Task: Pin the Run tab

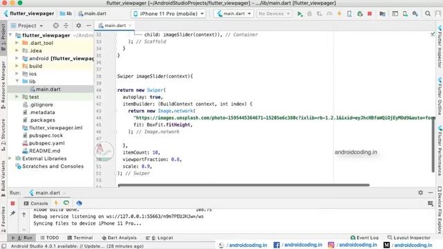Action: tap(12, 214)
